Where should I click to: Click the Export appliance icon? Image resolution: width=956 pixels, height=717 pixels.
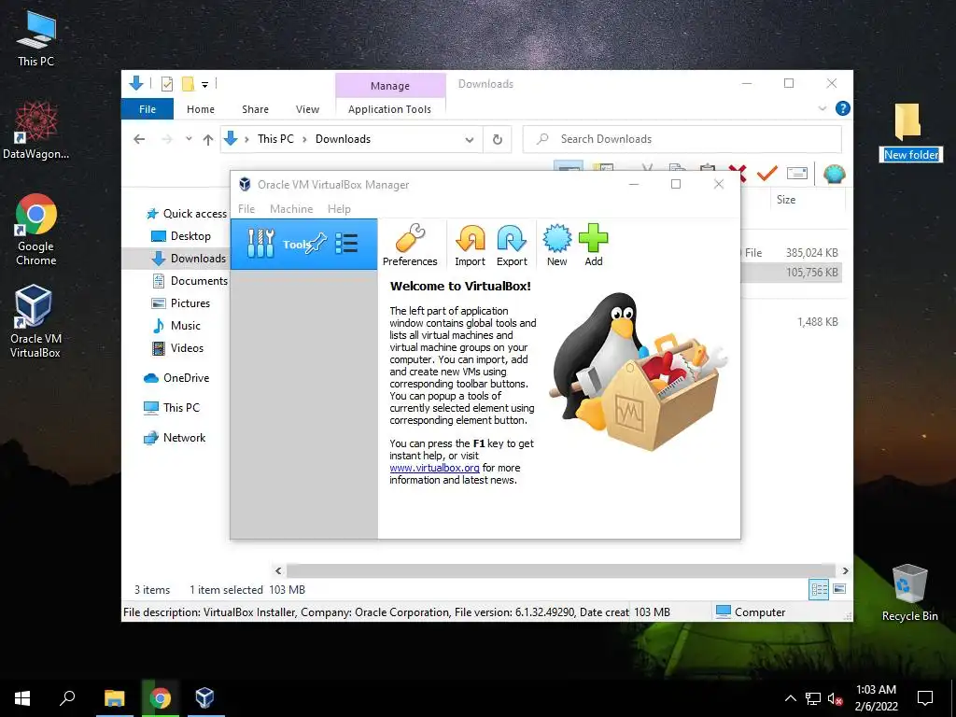click(512, 246)
